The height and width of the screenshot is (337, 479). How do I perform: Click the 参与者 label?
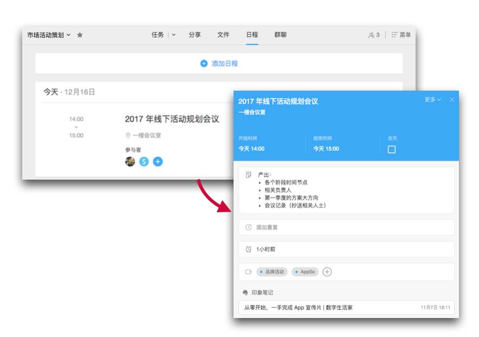pos(133,150)
